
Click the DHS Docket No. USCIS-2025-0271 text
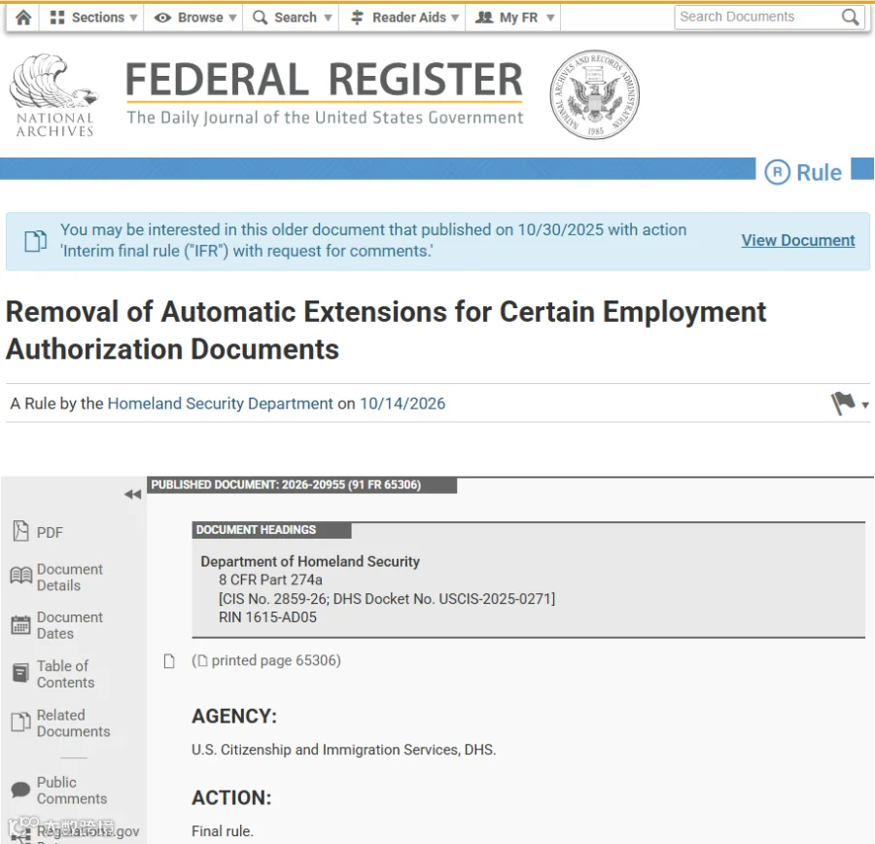click(x=444, y=599)
